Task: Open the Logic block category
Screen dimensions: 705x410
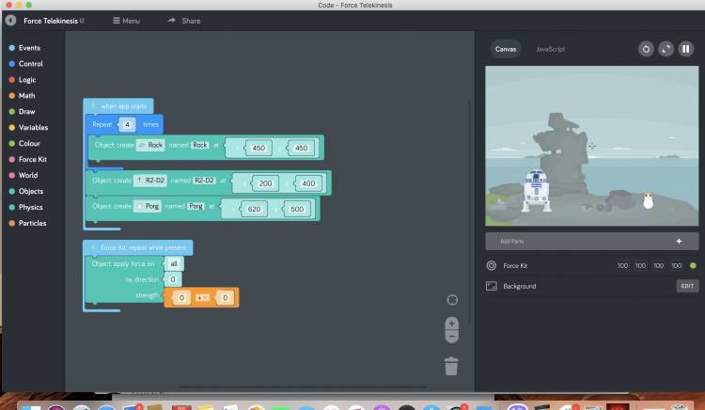Action: 23,80
